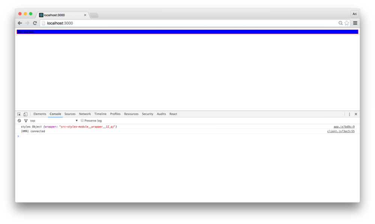Click the browser back arrow
Image resolution: width=375 pixels, height=224 pixels.
point(20,23)
